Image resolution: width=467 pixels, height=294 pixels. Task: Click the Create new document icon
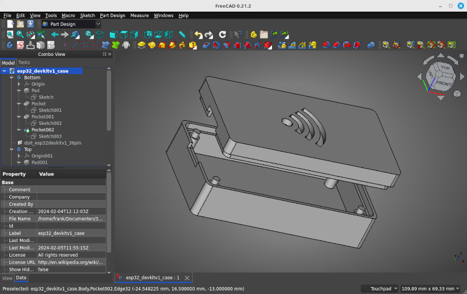tap(10, 24)
